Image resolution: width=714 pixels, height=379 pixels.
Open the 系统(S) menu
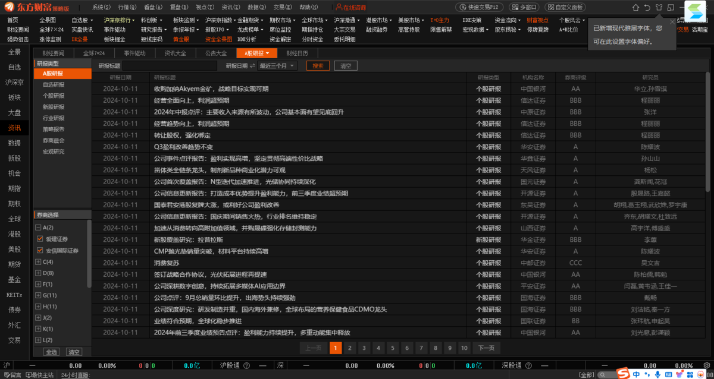pos(101,8)
